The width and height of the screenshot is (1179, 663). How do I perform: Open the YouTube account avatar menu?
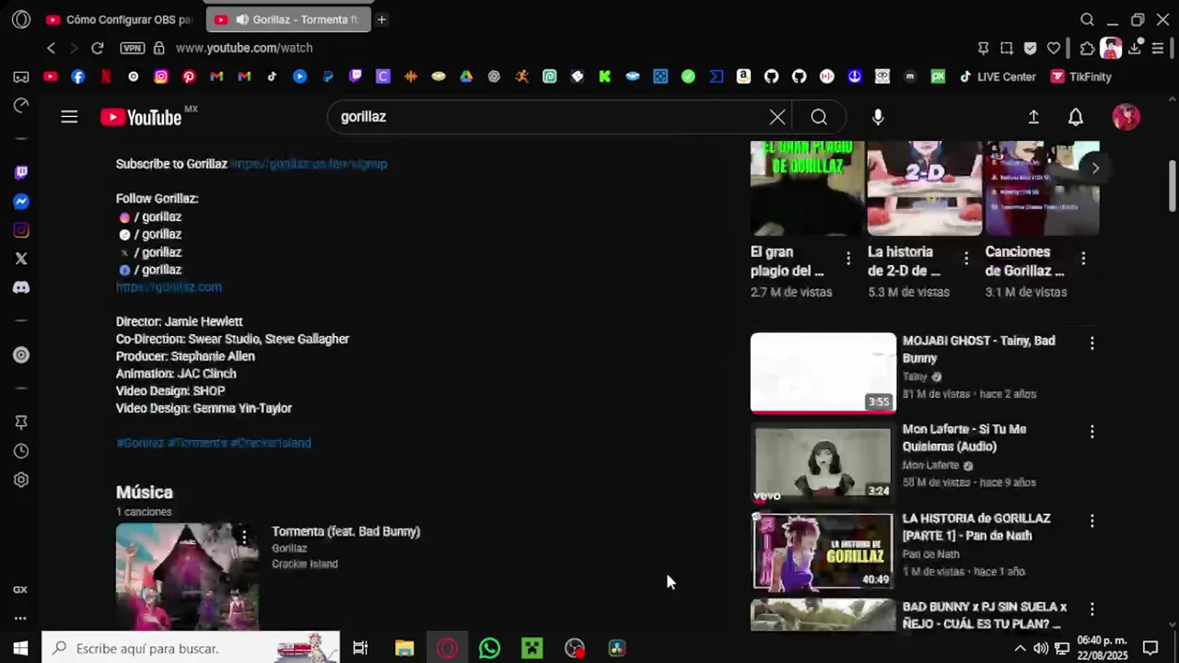click(x=1126, y=117)
